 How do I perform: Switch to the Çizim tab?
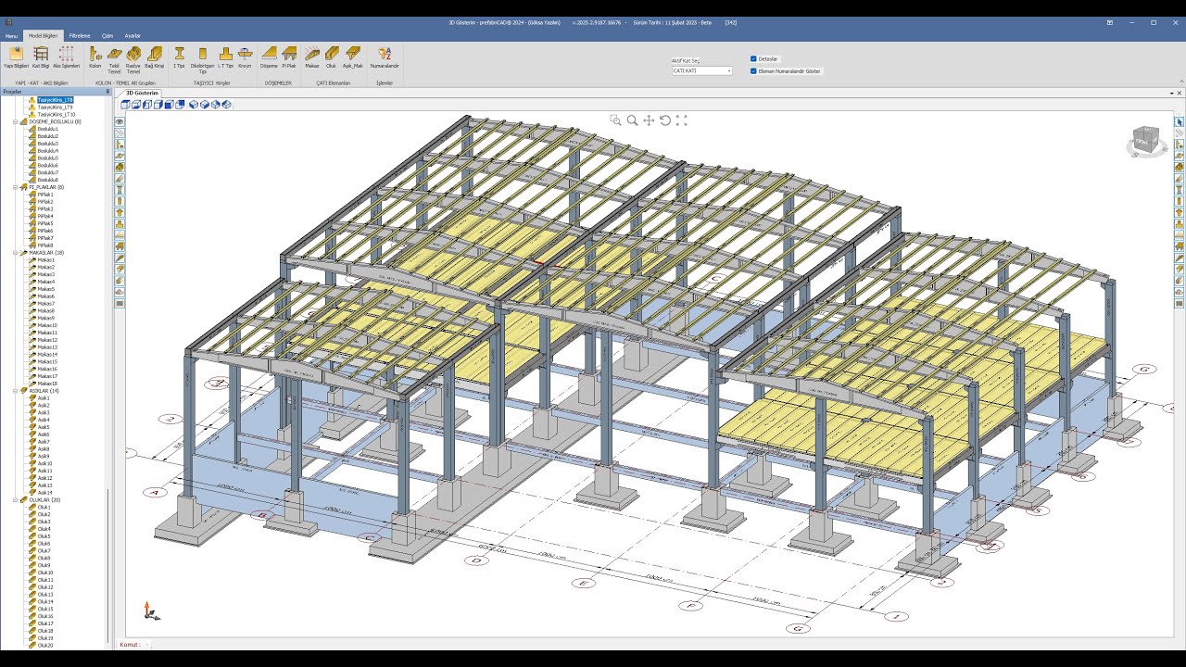point(107,35)
